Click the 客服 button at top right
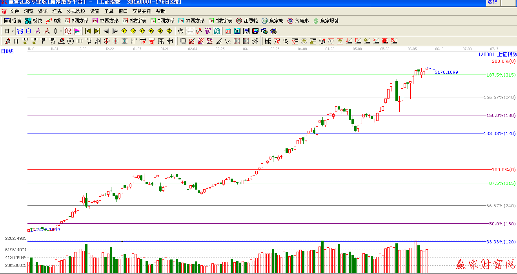This screenshot has height=274, width=517. point(492,2)
